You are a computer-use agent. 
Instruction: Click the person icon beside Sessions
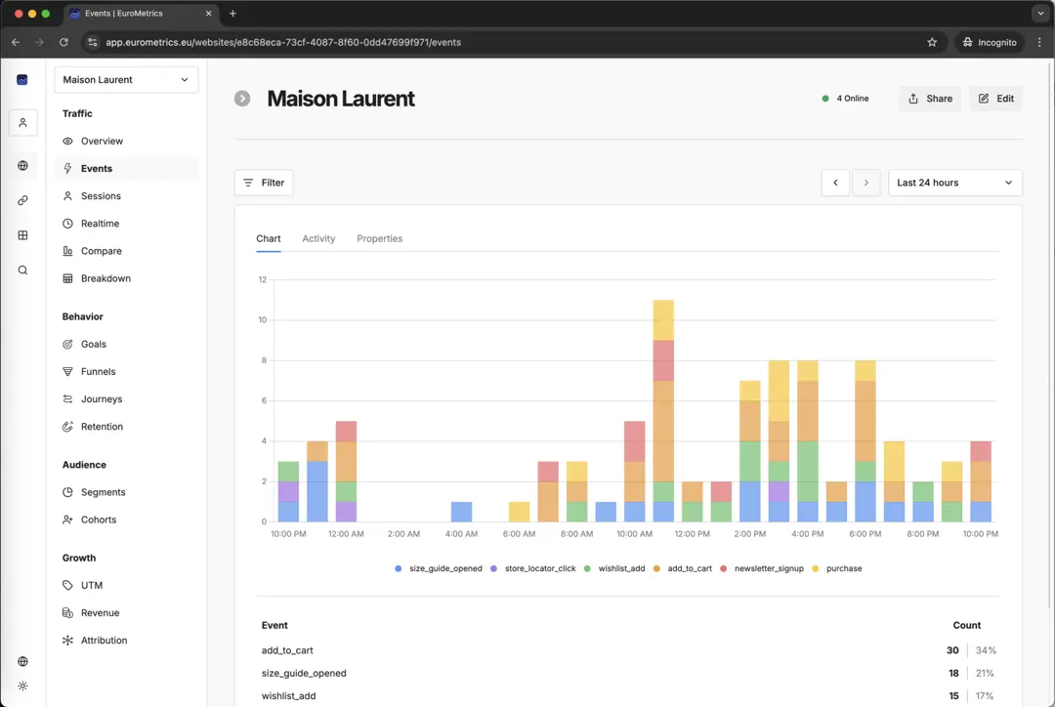click(67, 196)
